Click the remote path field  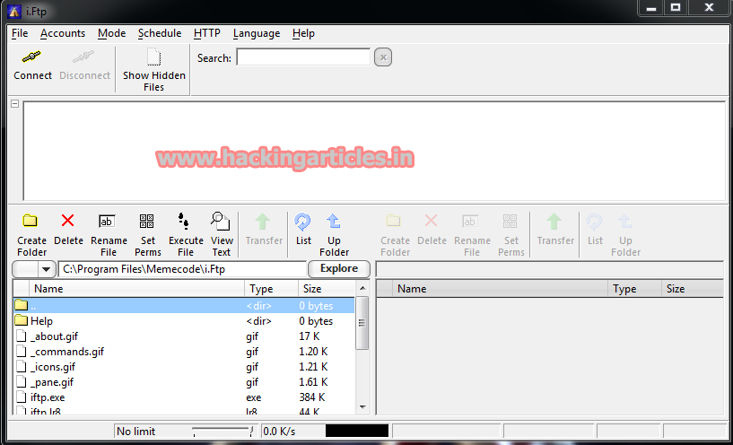tap(550, 269)
